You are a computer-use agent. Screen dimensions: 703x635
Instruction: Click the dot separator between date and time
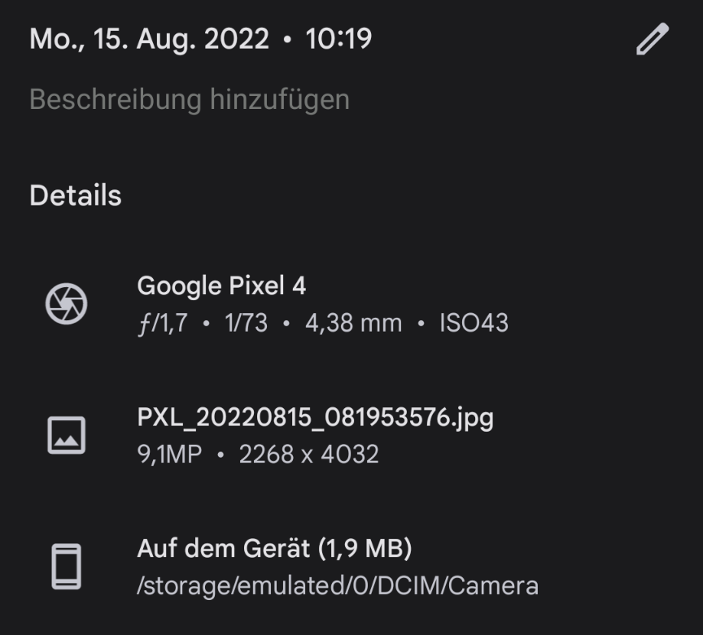(x=287, y=40)
